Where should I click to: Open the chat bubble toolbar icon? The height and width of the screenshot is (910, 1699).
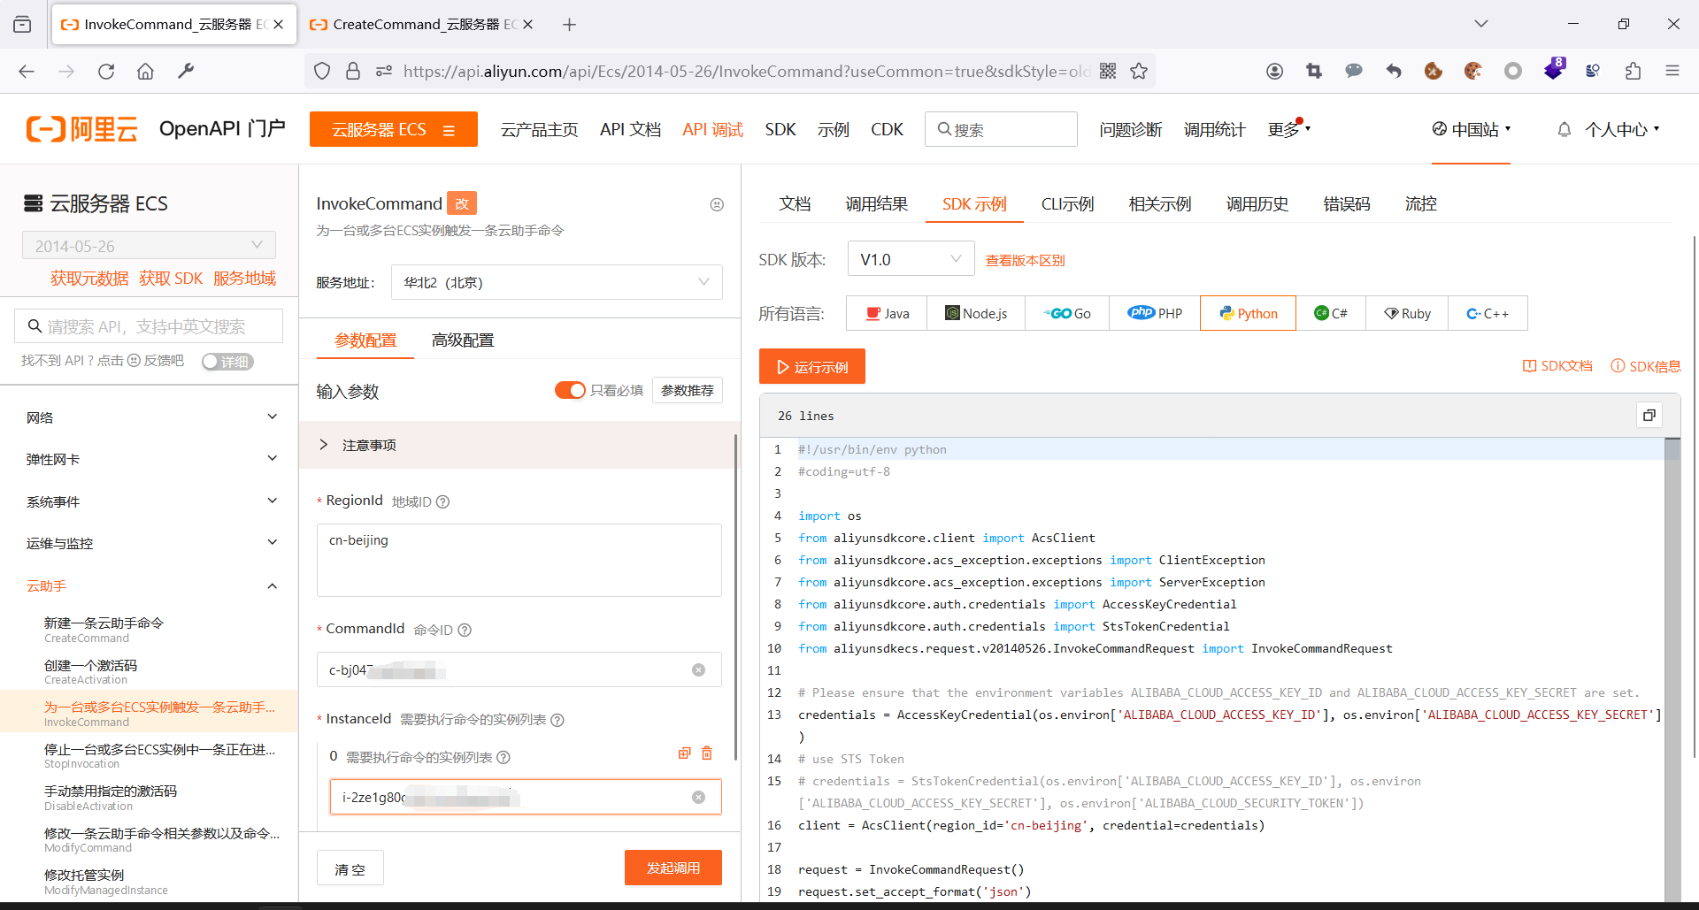[1354, 72]
